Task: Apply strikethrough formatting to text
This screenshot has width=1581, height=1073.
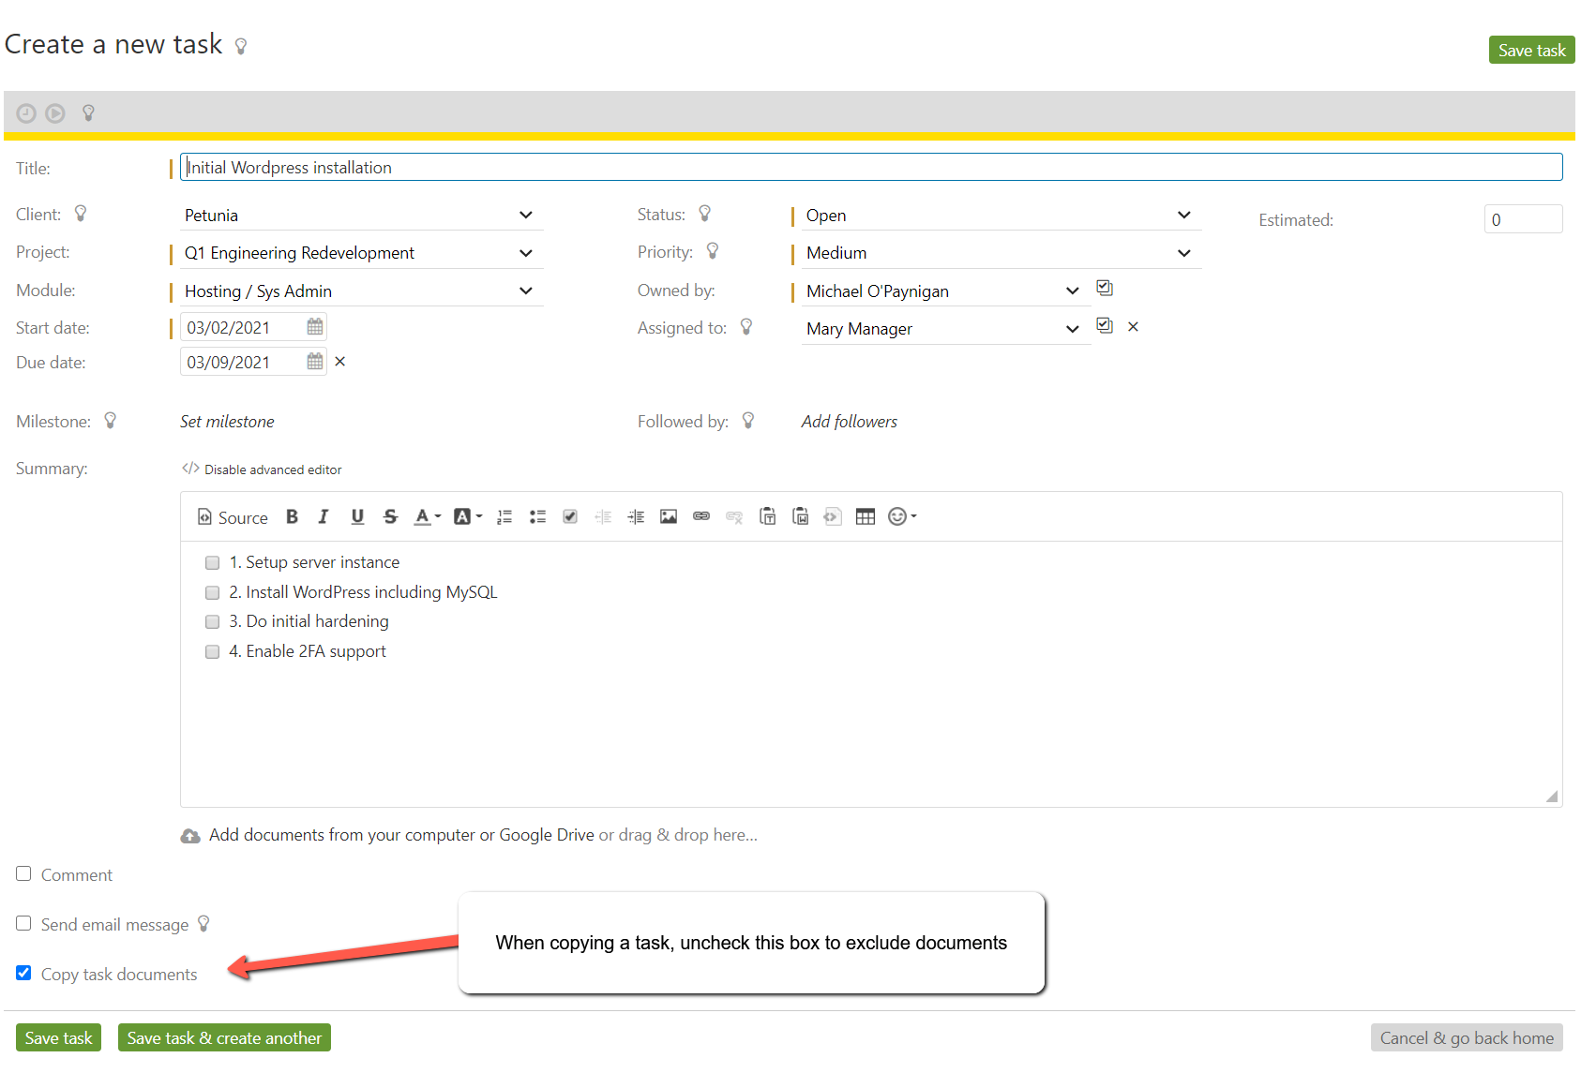Action: (x=390, y=516)
